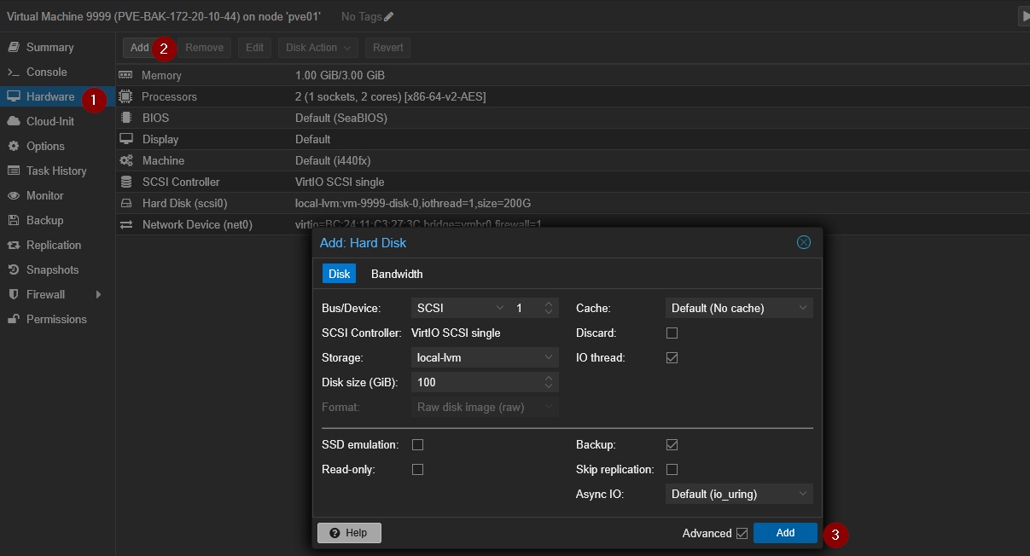This screenshot has height=556, width=1030.
Task: Uncheck the Advanced checkbox
Action: pos(742,534)
